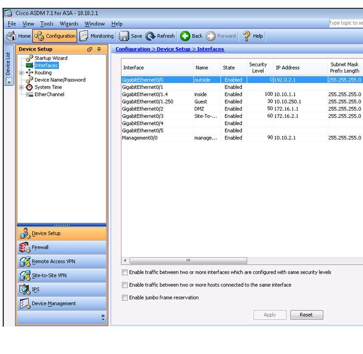Click the Home toolbar icon
Screen dimensions: 363x354
click(10, 36)
